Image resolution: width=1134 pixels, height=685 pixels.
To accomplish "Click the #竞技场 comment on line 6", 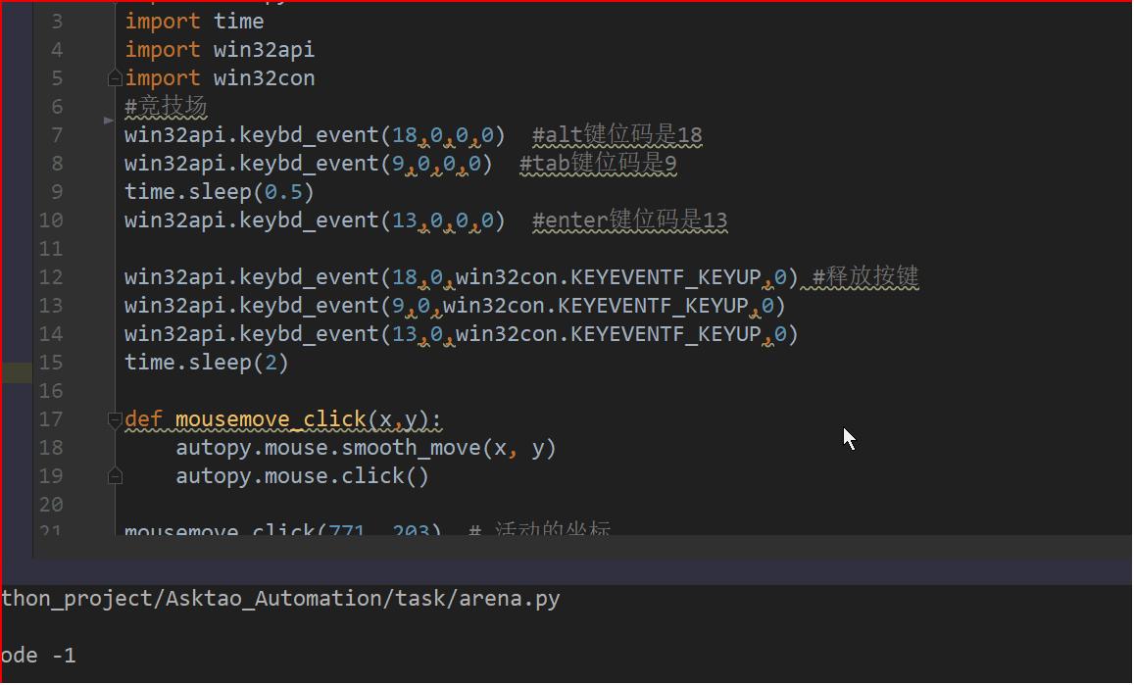I will (x=164, y=106).
